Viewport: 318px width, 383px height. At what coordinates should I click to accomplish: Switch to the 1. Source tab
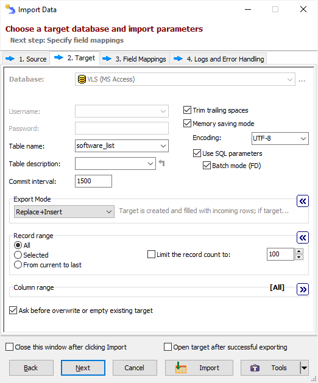click(26, 59)
